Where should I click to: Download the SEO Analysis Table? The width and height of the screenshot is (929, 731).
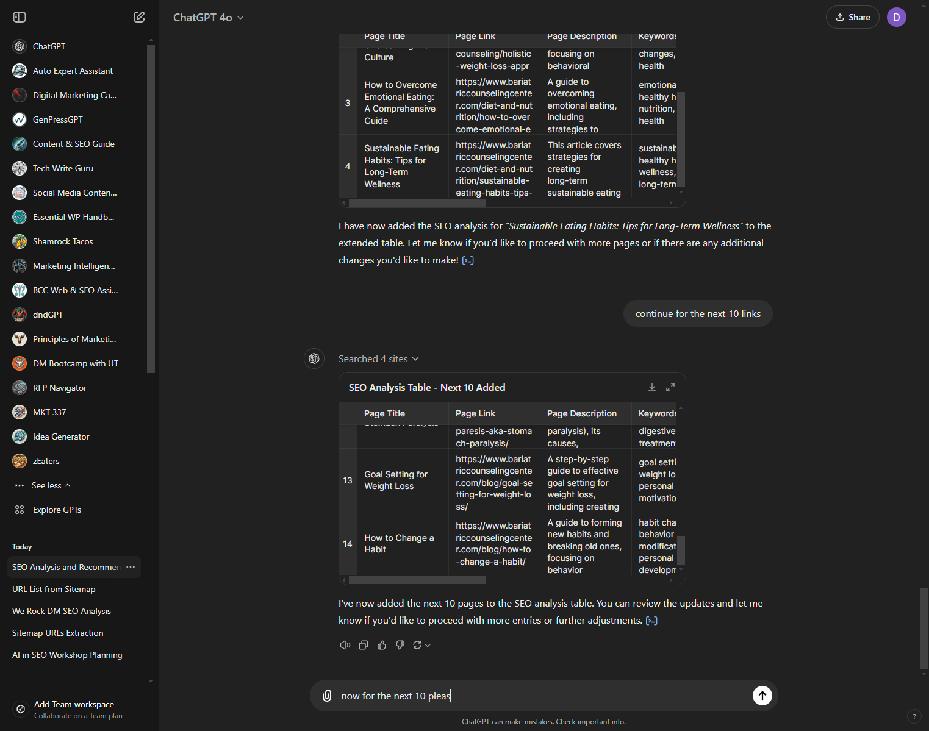coord(652,387)
